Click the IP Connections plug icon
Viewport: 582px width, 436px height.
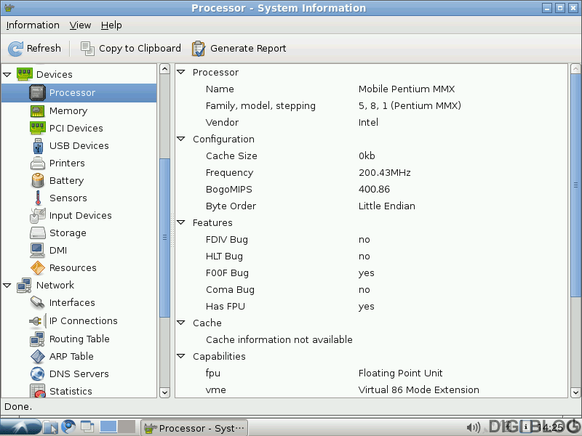(x=38, y=320)
